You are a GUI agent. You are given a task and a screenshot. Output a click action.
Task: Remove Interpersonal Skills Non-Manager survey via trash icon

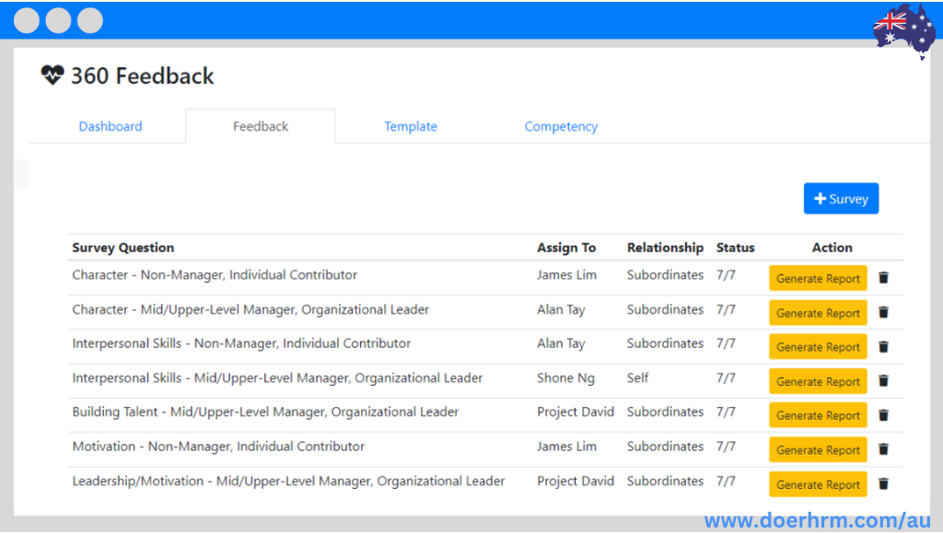pos(883,347)
